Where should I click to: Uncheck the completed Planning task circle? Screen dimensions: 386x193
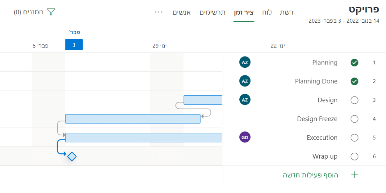354,63
